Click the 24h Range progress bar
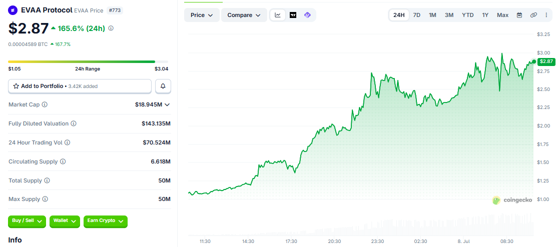The image size is (559, 247). (x=88, y=61)
